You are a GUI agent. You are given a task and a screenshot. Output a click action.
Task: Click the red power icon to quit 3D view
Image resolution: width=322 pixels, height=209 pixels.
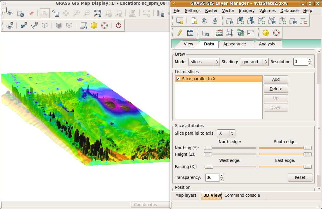[x=118, y=25]
